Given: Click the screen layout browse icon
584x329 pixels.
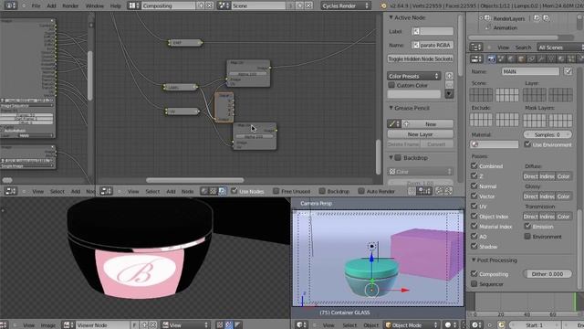Looking at the screenshot, I should 133,5.
